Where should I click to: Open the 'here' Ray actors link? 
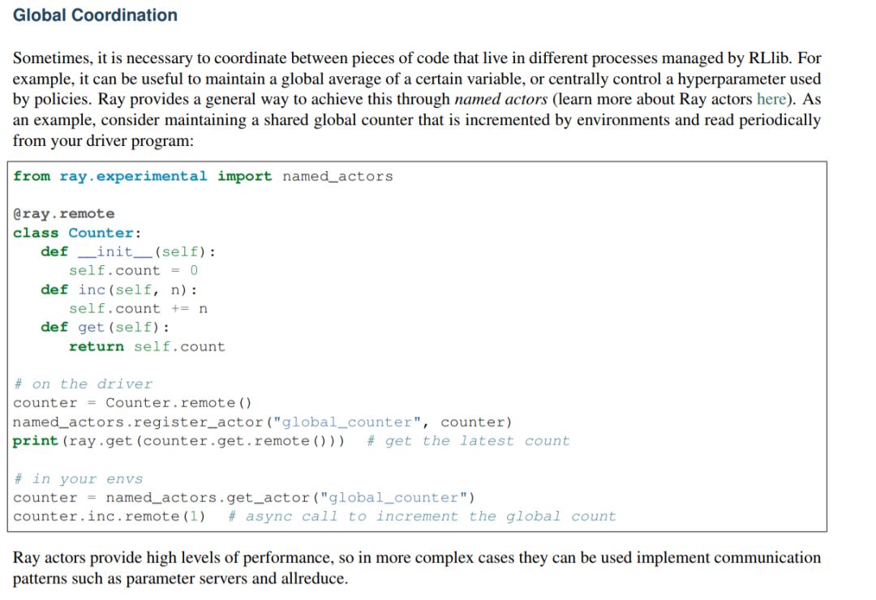(771, 100)
